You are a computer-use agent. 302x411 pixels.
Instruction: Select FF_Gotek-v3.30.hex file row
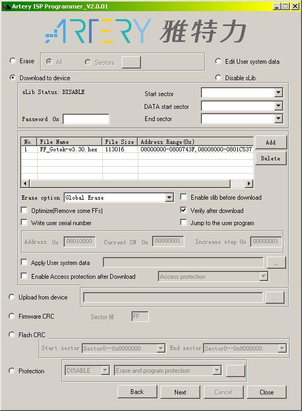(137, 149)
